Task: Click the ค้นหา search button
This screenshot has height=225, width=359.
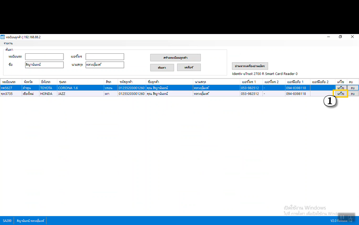Action: pos(162,68)
